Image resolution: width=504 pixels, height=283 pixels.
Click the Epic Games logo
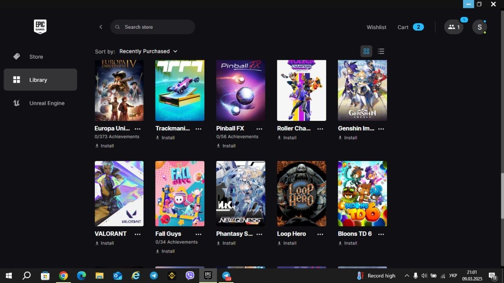40,27
